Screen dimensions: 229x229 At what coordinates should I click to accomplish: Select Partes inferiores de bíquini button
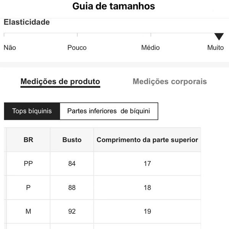109,111
